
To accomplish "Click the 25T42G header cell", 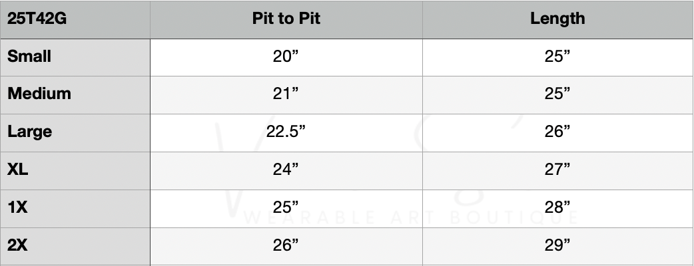I will point(36,19).
